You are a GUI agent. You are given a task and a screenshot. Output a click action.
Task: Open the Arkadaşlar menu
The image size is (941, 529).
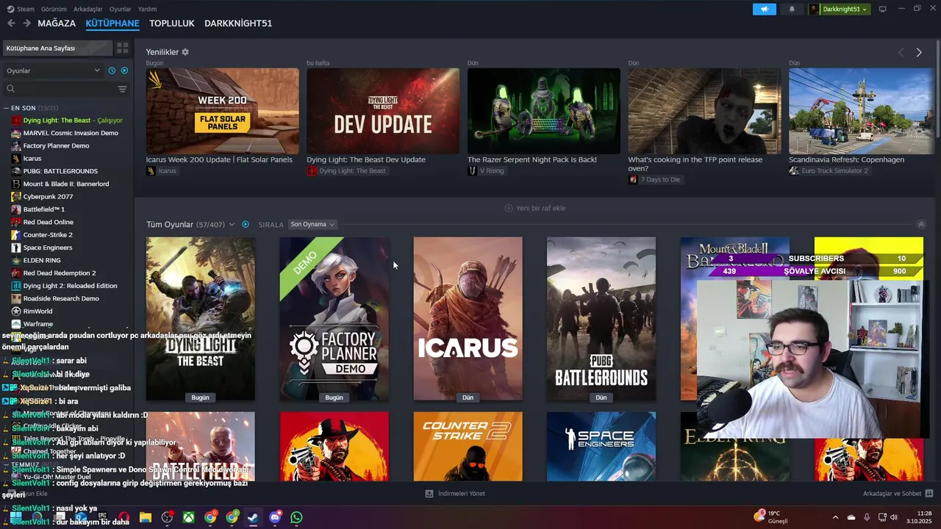(88, 9)
